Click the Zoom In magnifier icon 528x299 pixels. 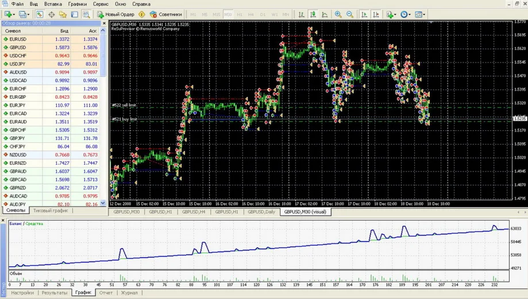(338, 14)
